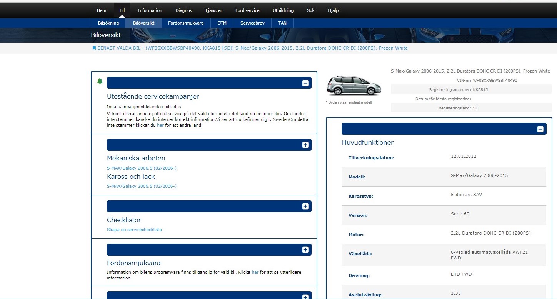Open the Diagnos menu
This screenshot has height=299, width=557.
[x=183, y=10]
